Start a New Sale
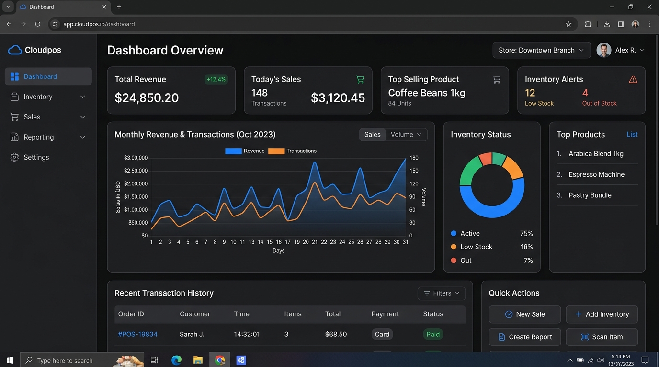 (x=525, y=314)
